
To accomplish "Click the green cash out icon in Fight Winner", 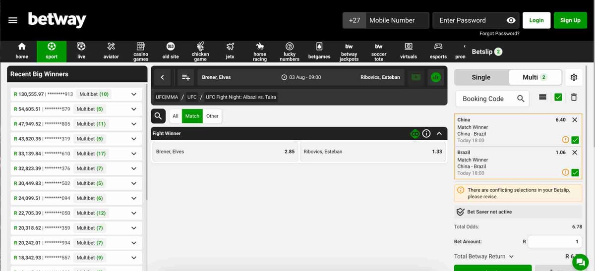I will coord(415,134).
